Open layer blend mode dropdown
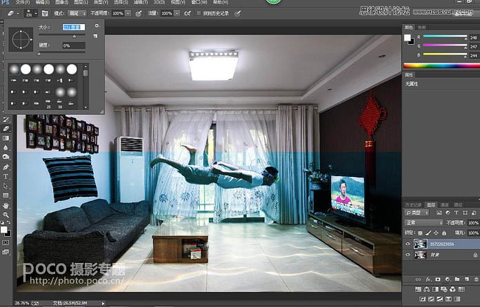 423,223
